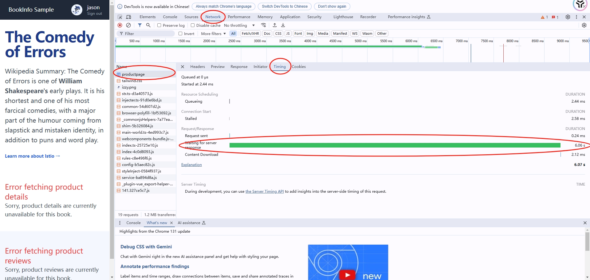Click the warnings count indicator
Image resolution: width=590 pixels, height=280 pixels.
point(544,17)
